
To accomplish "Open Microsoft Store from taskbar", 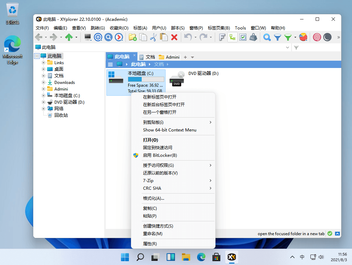I will point(216,257).
